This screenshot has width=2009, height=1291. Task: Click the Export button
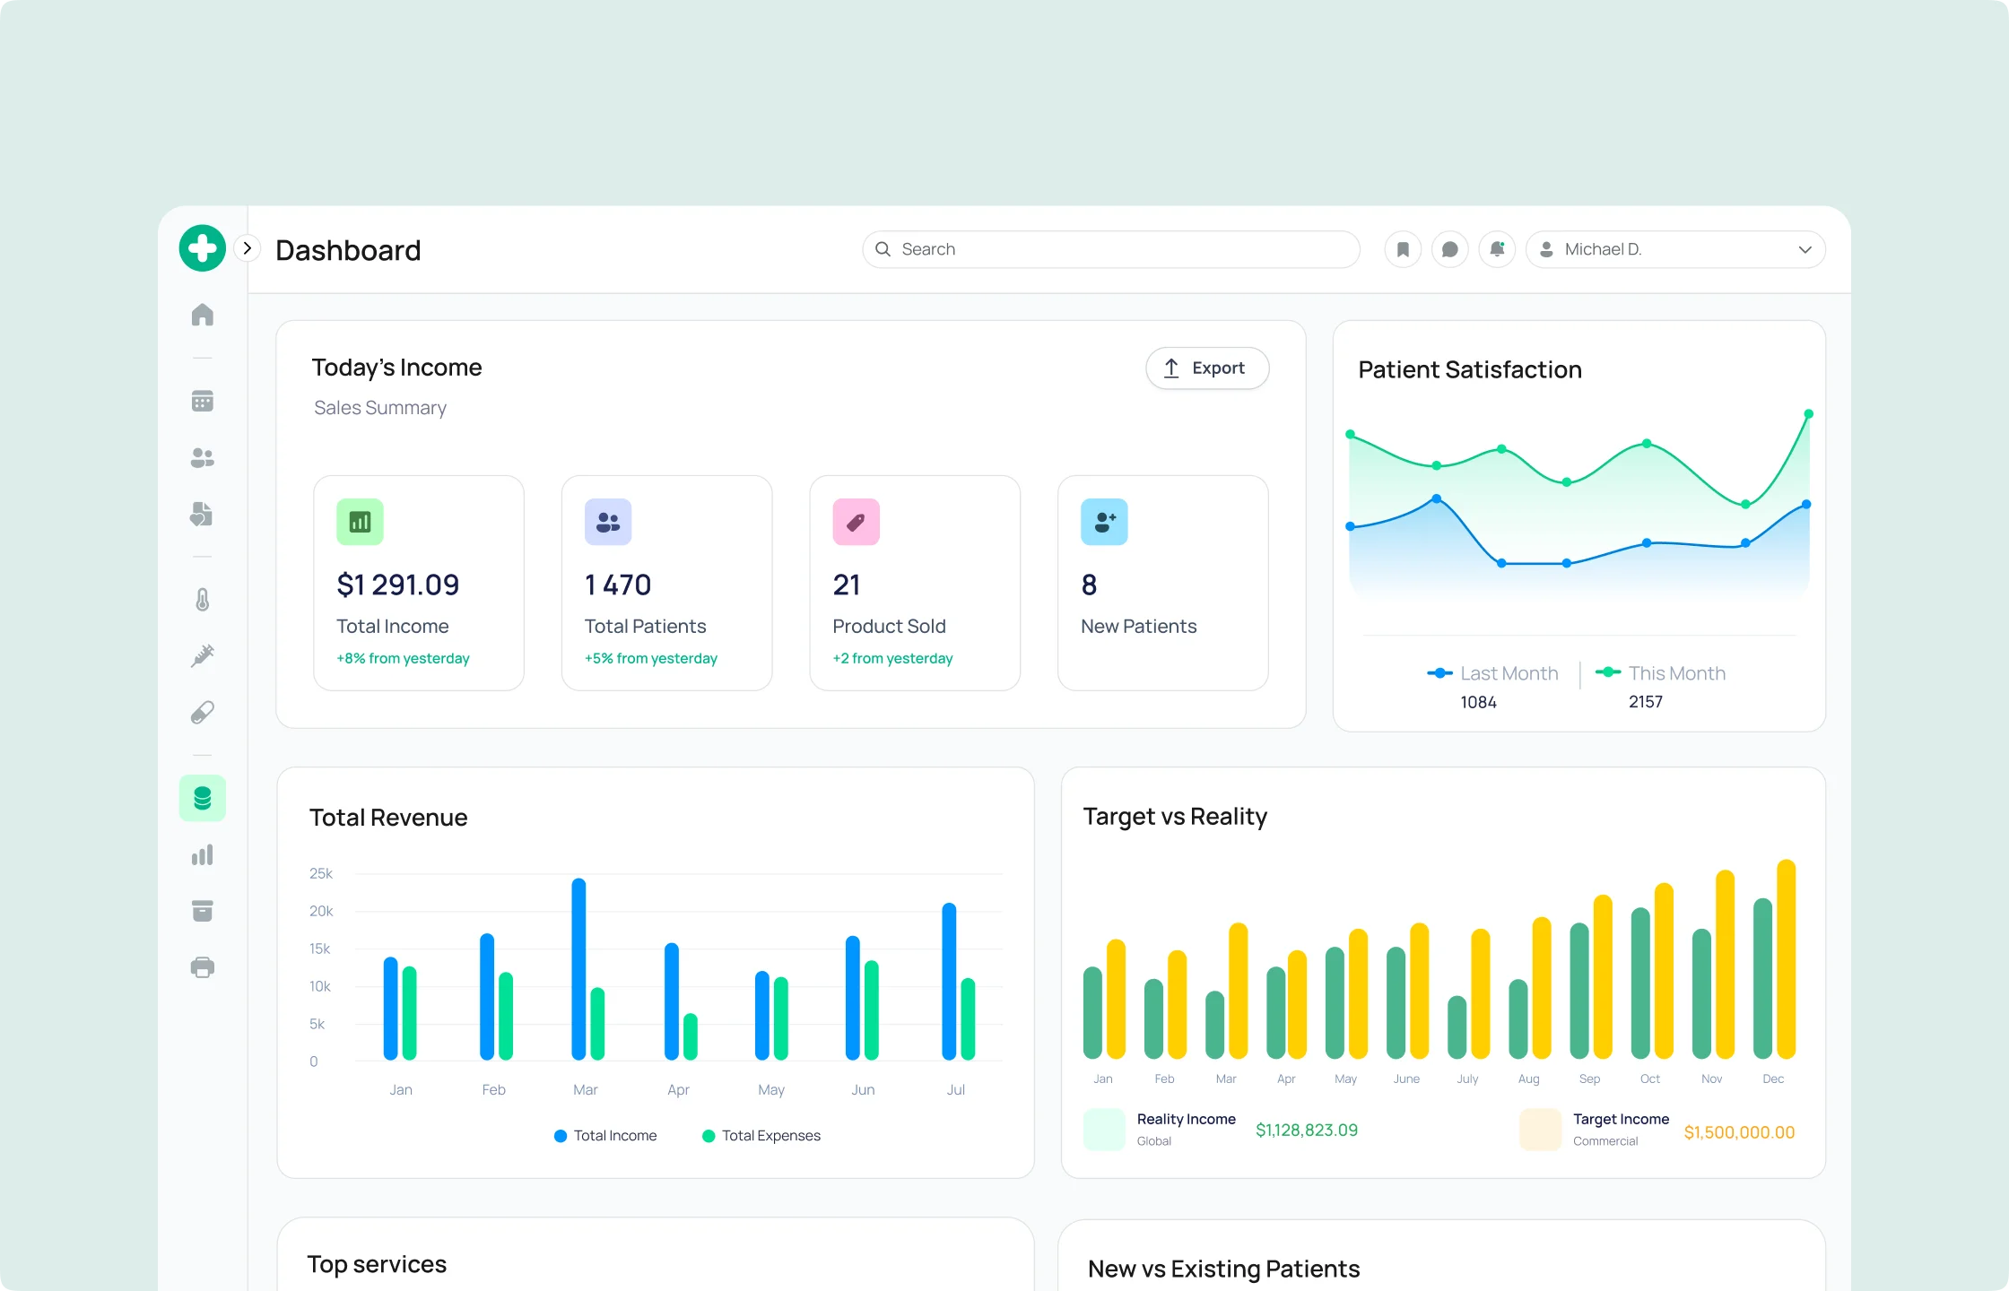(x=1207, y=368)
